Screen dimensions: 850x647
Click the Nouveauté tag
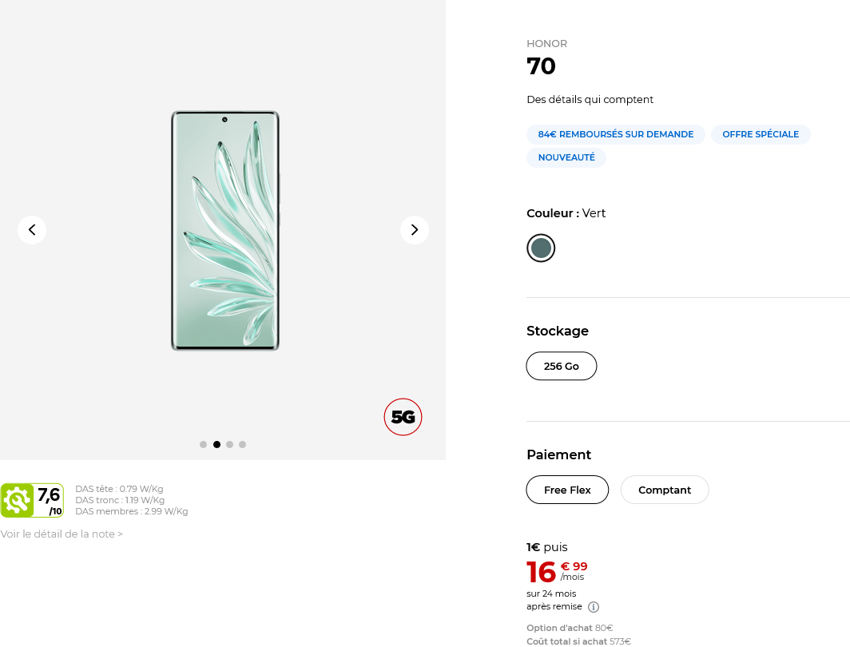coord(566,157)
